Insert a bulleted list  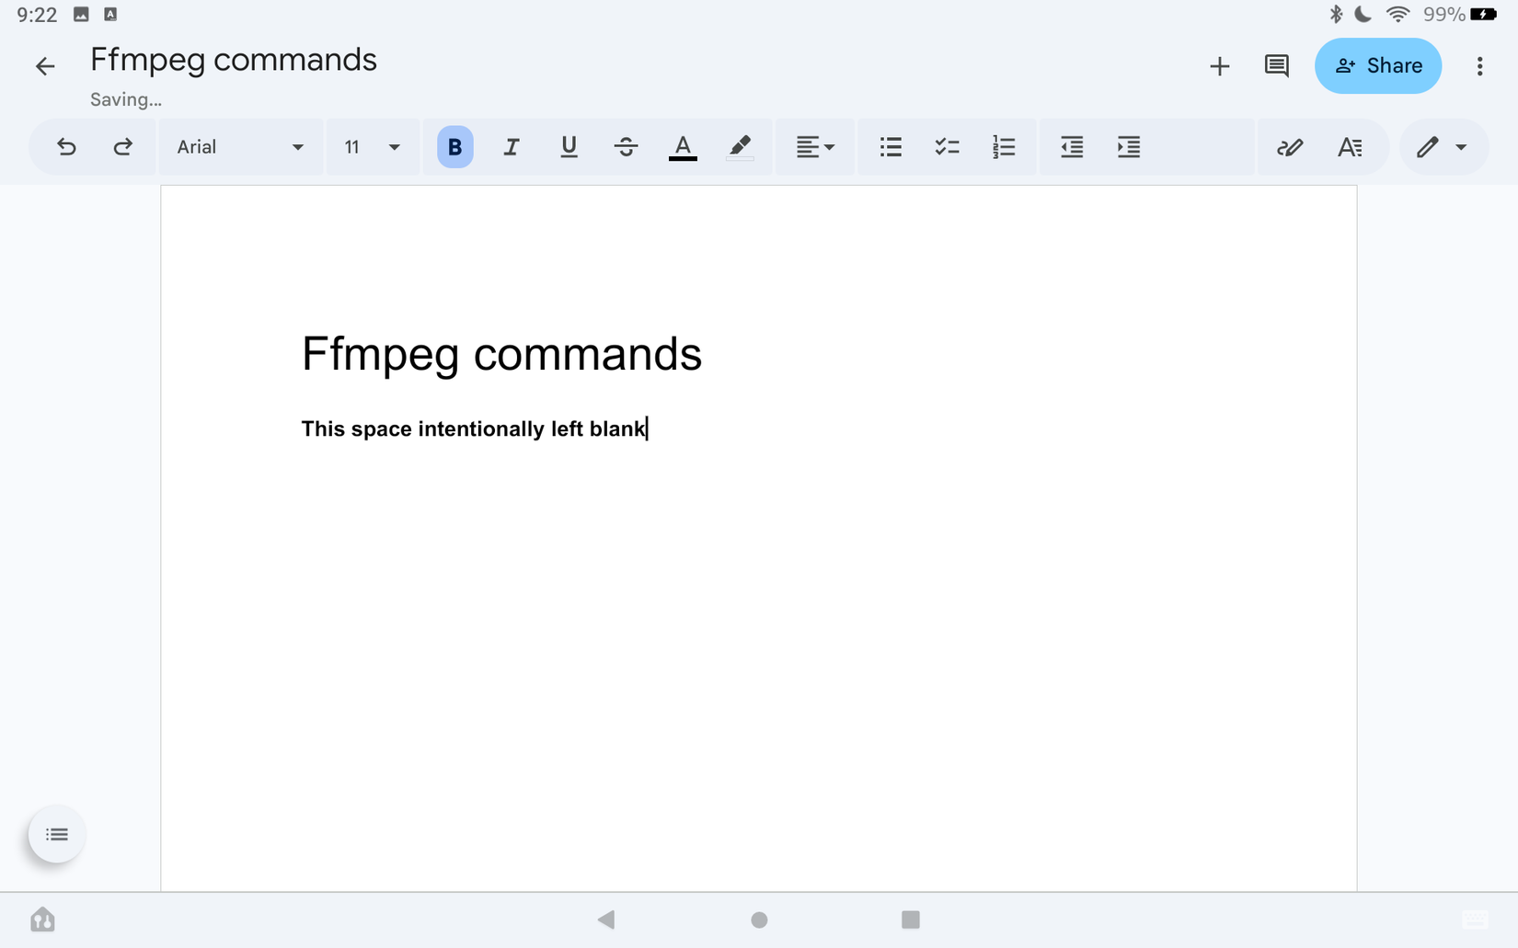coord(891,147)
